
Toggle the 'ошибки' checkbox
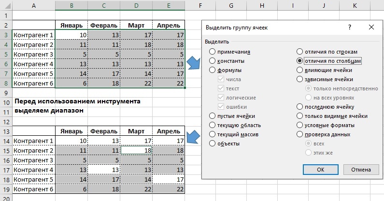point(221,107)
